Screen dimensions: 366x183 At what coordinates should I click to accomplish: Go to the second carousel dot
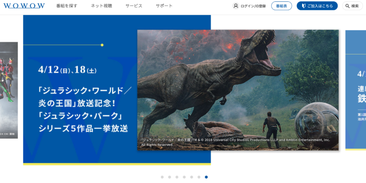(x=169, y=177)
